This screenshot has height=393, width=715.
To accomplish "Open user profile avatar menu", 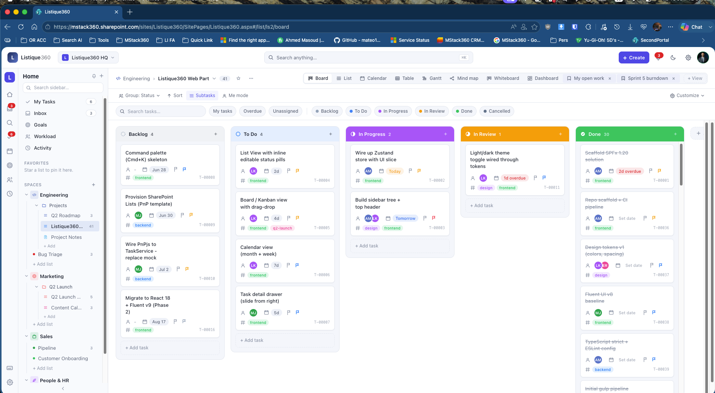I will tap(703, 57).
